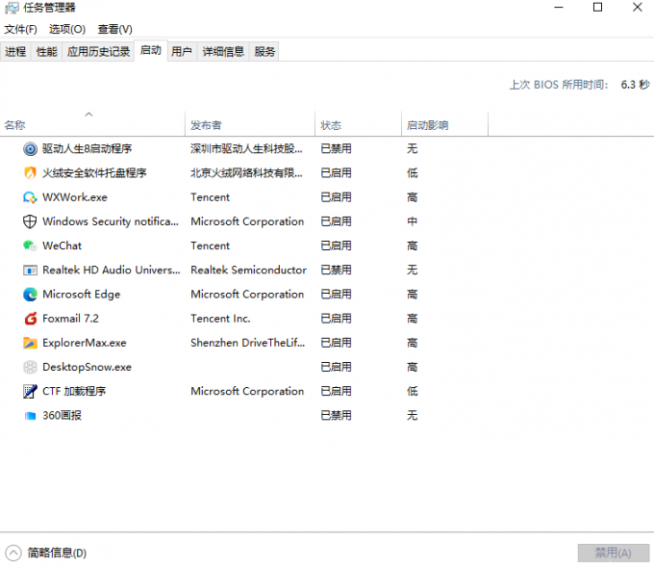Click the 禁用(A) button
Viewport: 654px width, 569px height.
[x=614, y=554]
